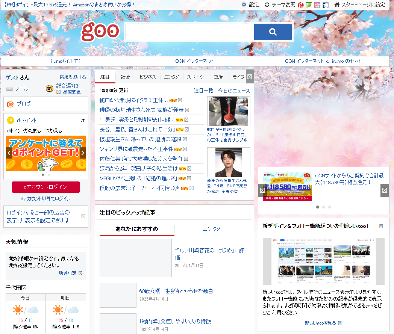Screen dimensions: 394x334
Task: Open the OCN インターネット link
Action: point(194,61)
